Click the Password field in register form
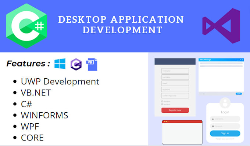Viewport: 250px width, 146px height. 175,89
